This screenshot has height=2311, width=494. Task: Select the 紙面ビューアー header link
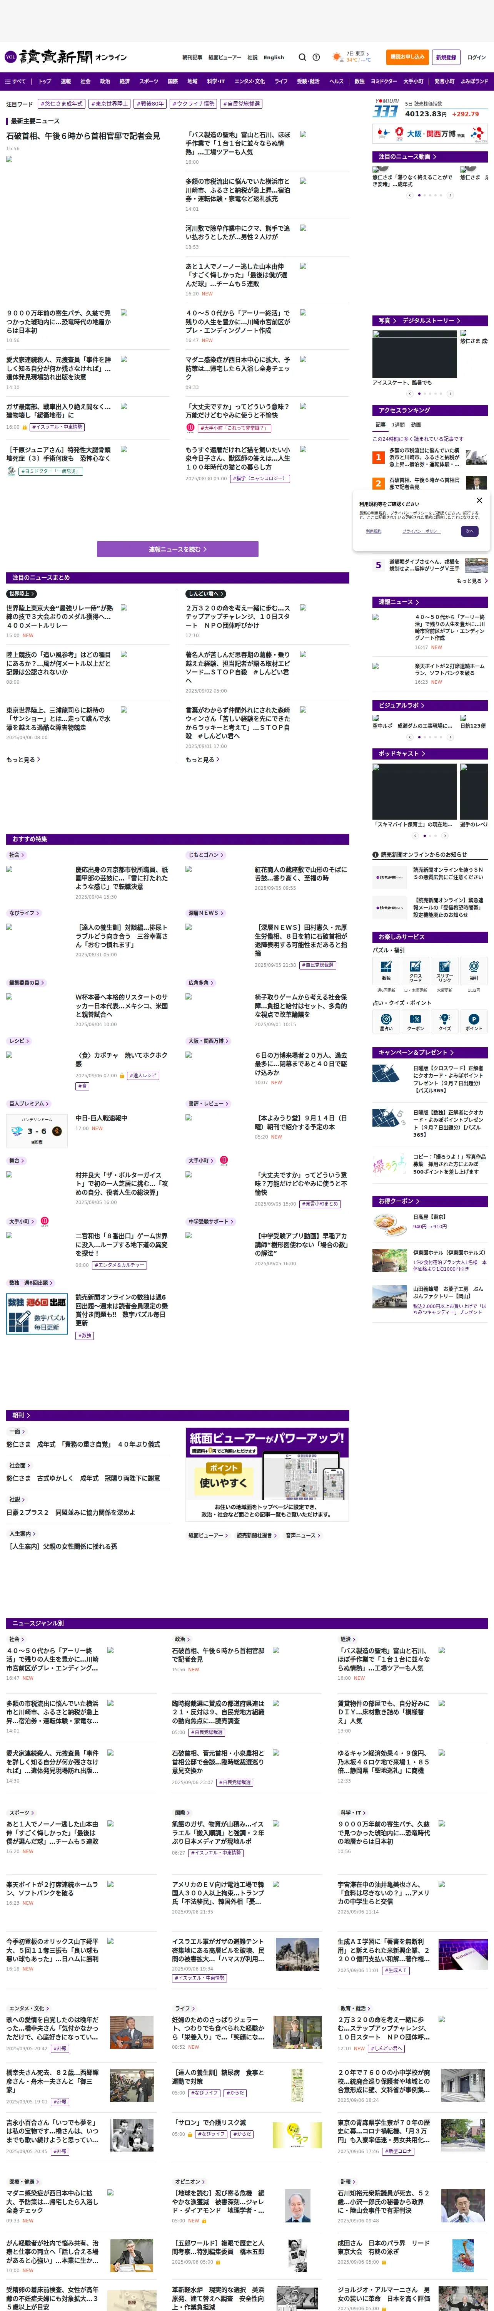click(224, 57)
